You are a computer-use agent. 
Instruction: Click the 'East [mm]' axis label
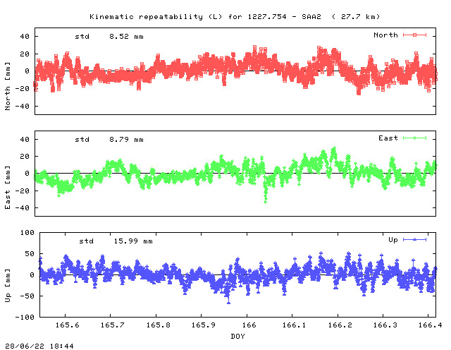[8, 187]
